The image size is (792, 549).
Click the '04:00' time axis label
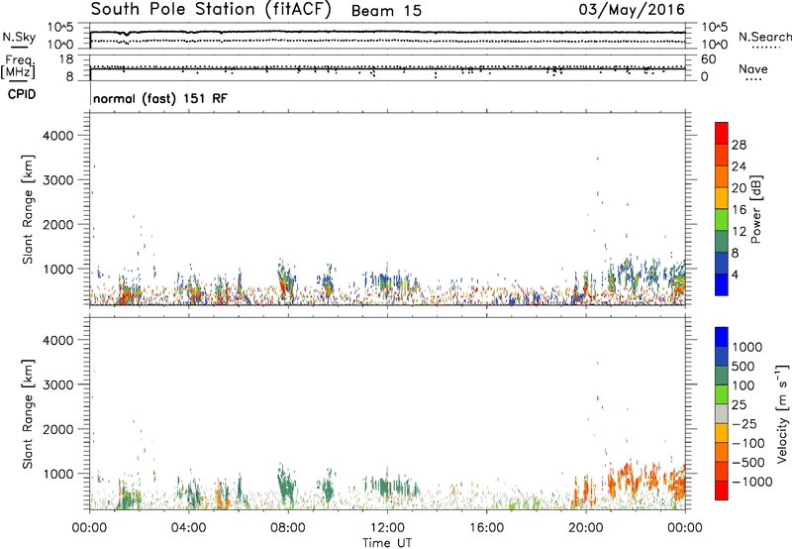(x=188, y=528)
